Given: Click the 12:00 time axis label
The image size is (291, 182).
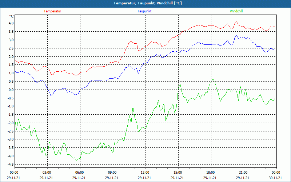Looking at the screenshot, I should pos(145,173).
